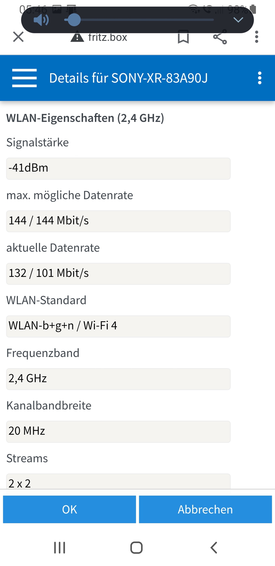Select the aktuelle Datenrate 132 / 101 field
275x566 pixels.
pyautogui.click(x=118, y=274)
